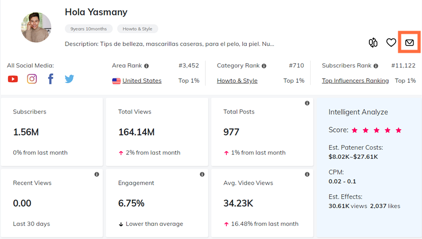This screenshot has width=422, height=239.
Task: Open underlined Howto & Style category rank link
Action: [237, 81]
